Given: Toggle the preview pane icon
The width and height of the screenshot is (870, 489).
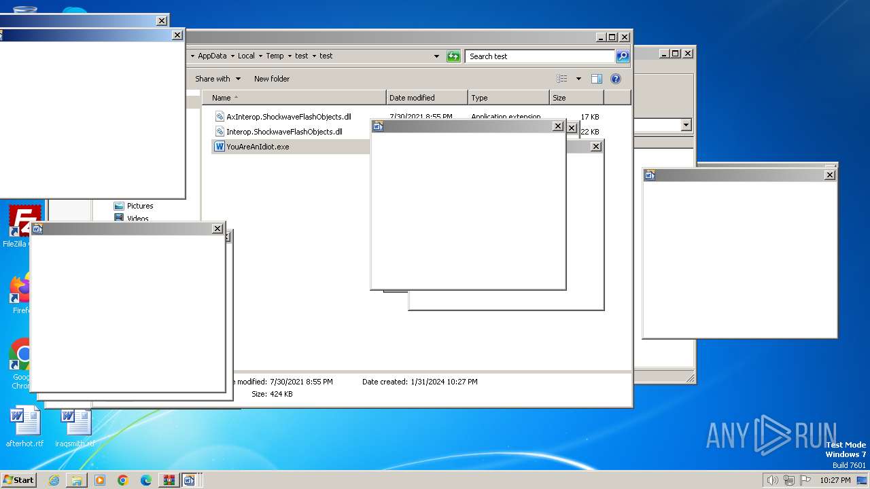Looking at the screenshot, I should [x=597, y=79].
